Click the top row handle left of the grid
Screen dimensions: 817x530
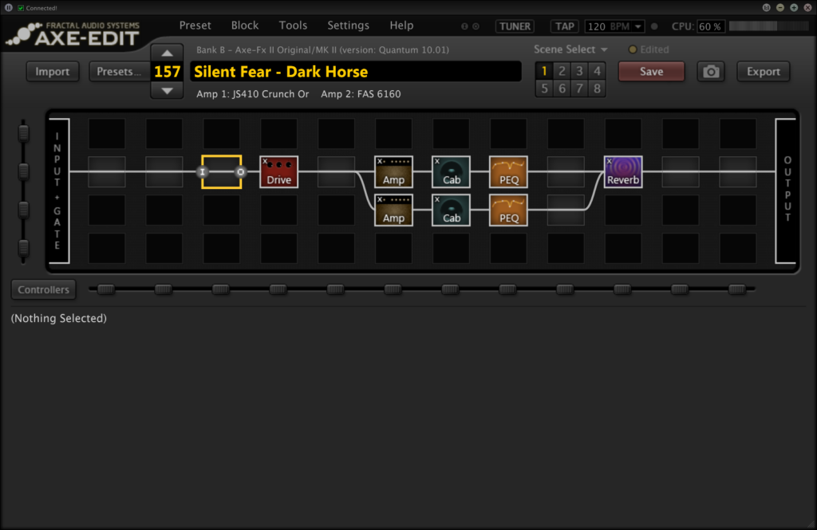click(23, 133)
